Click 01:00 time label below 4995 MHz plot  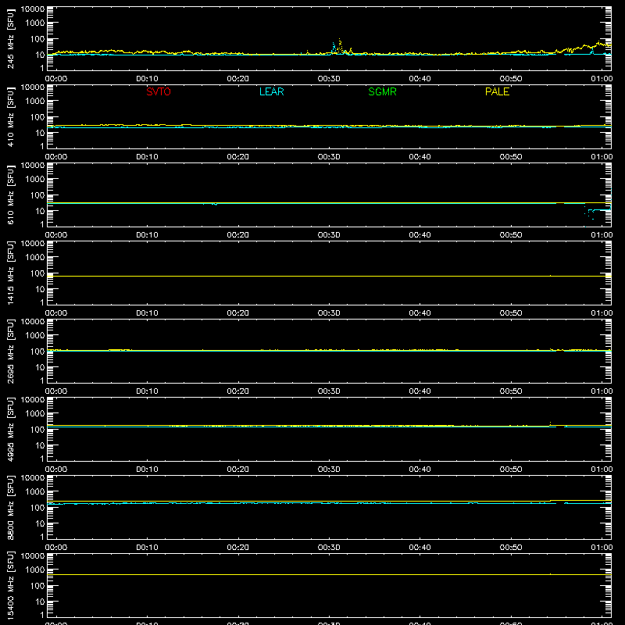[602, 470]
